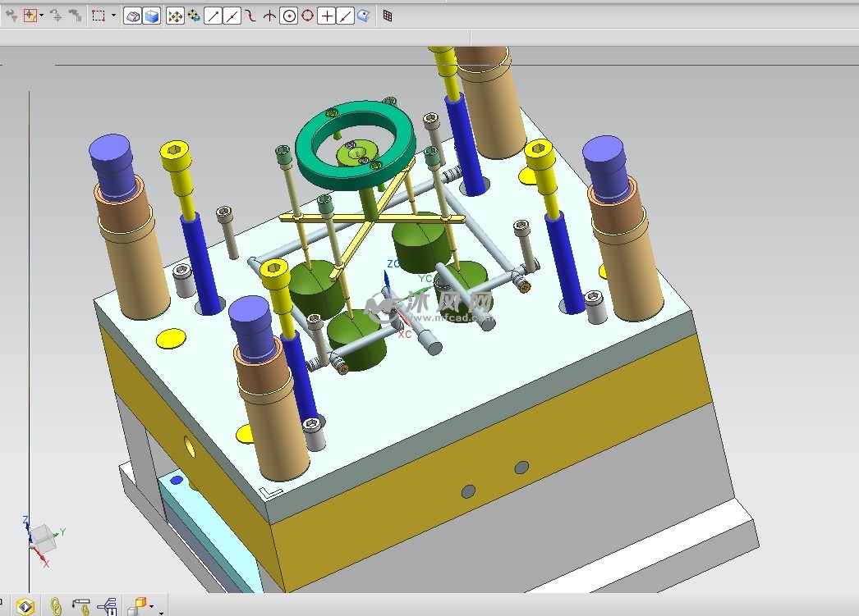Click the Point on Curve snap icon
Image resolution: width=859 pixels, height=616 pixels.
345,16
